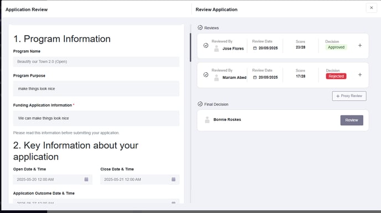Focus the Program Name field
381x213 pixels.
(96, 62)
